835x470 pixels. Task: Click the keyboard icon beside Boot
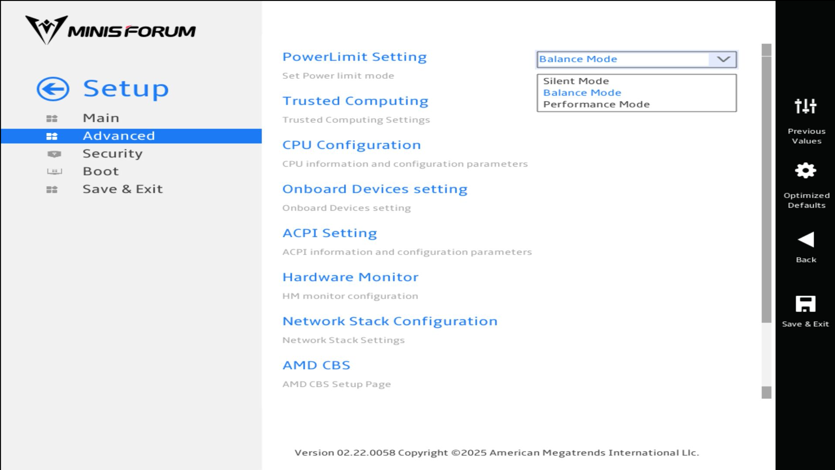(54, 171)
